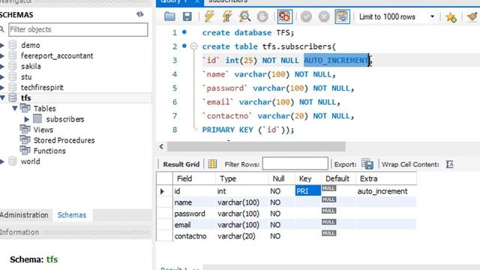The width and height of the screenshot is (480, 270).
Task: Click the tfs schema link in Information
Action: (52, 259)
